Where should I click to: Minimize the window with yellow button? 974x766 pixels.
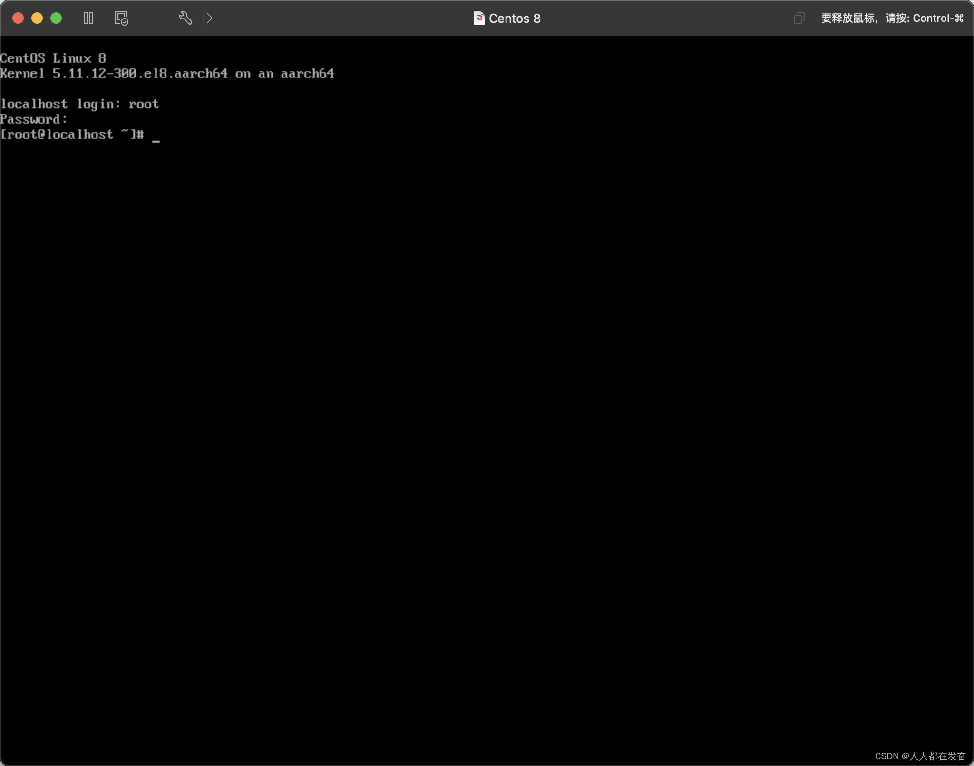click(x=37, y=18)
